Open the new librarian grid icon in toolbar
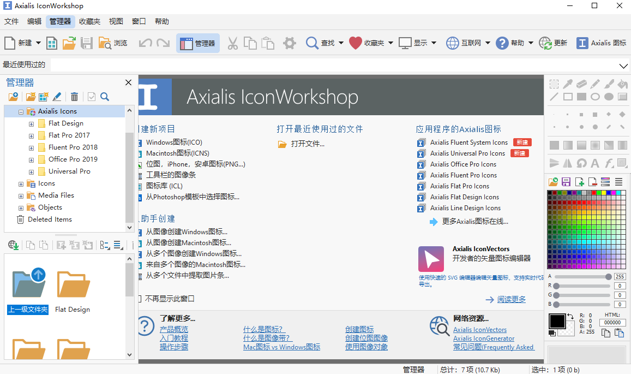The height and width of the screenshot is (374, 631). click(52, 43)
